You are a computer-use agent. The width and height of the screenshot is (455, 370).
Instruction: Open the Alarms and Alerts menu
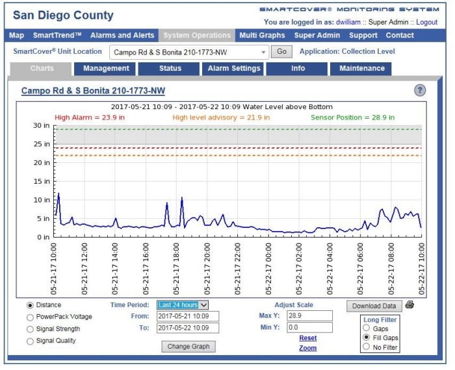pyautogui.click(x=122, y=35)
